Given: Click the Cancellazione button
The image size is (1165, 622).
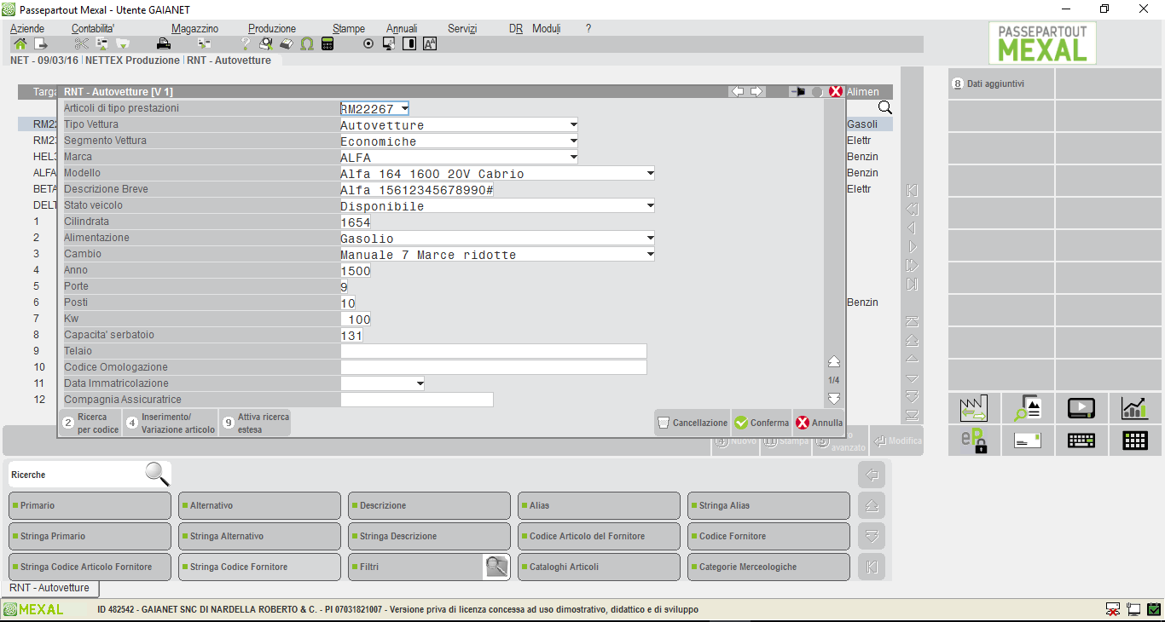Looking at the screenshot, I should (692, 423).
